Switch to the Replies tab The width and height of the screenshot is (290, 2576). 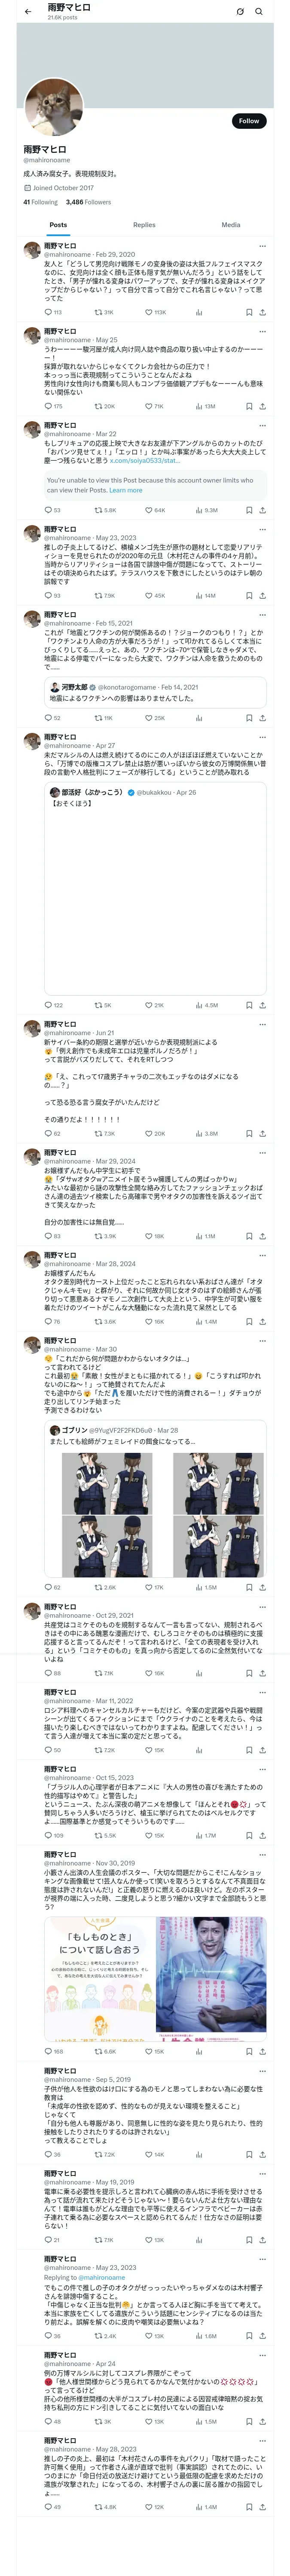(144, 225)
